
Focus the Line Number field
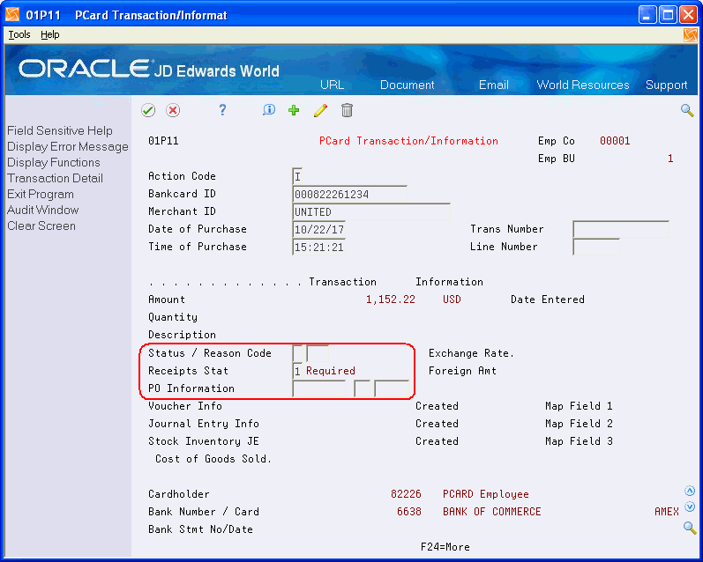coord(596,247)
